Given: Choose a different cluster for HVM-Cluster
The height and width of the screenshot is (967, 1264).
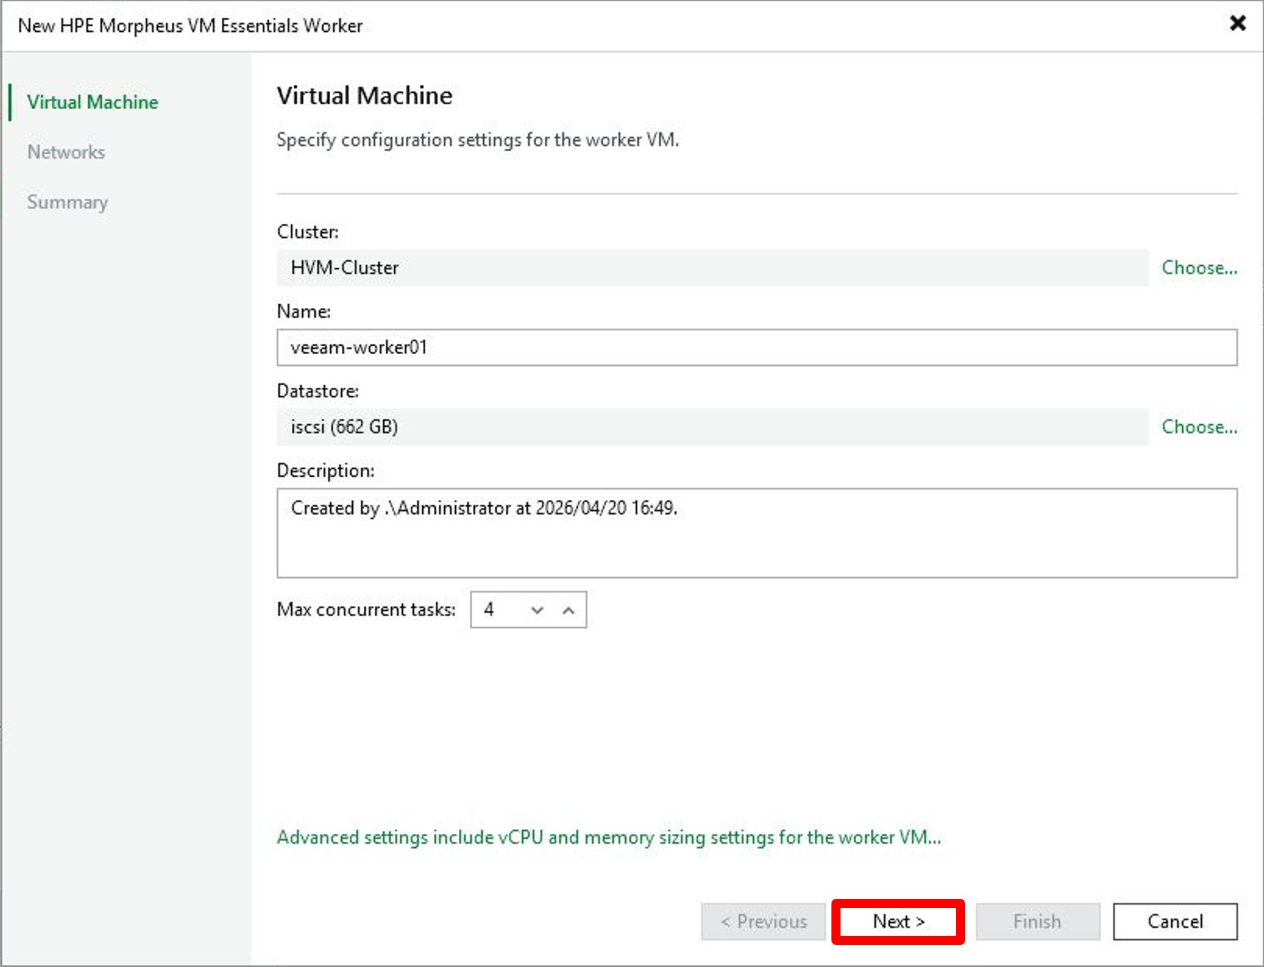Looking at the screenshot, I should click(1199, 267).
